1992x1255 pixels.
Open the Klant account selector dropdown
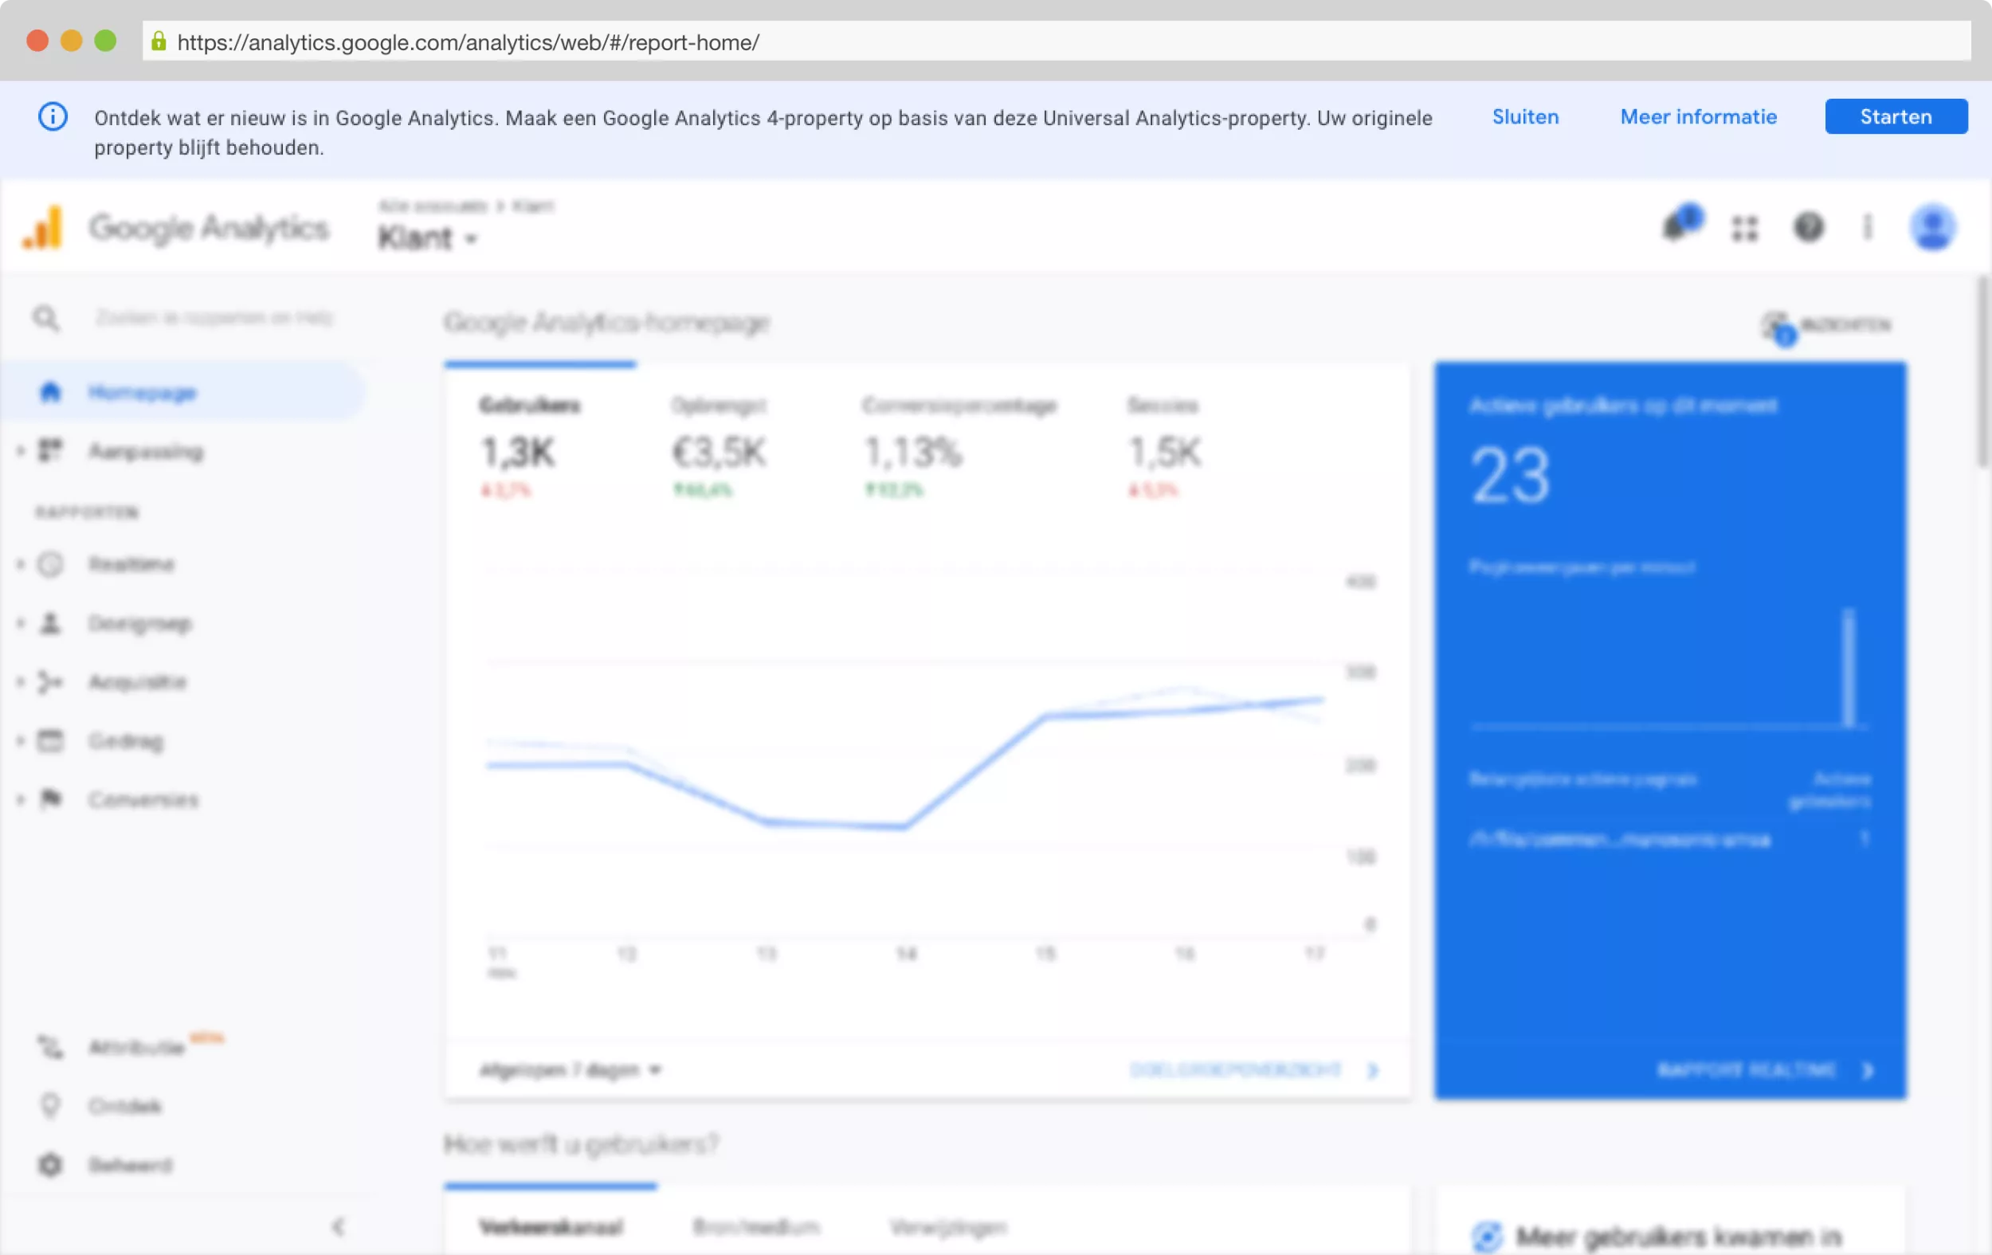click(428, 238)
